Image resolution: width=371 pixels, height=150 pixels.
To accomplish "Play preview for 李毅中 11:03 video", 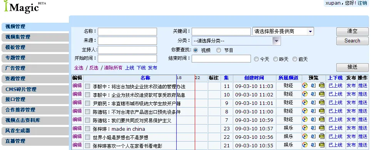I will pyautogui.click(x=305, y=86).
